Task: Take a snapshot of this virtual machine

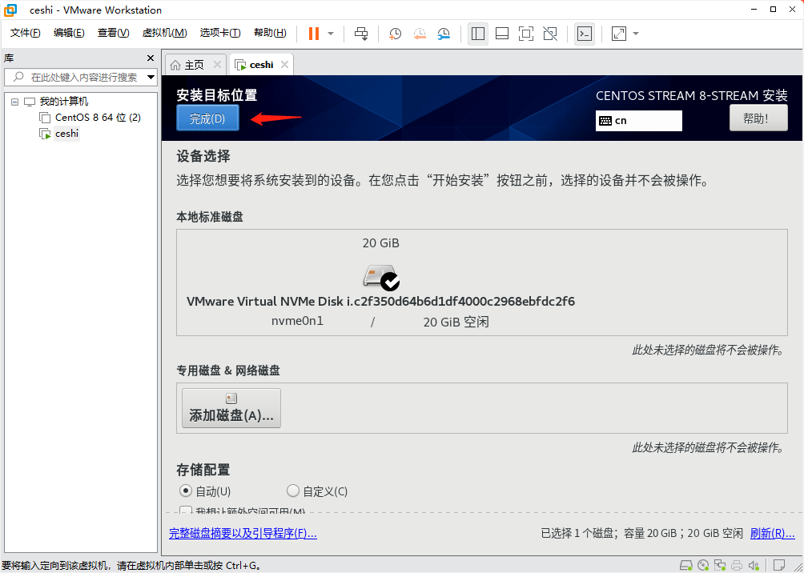Action: 395,34
